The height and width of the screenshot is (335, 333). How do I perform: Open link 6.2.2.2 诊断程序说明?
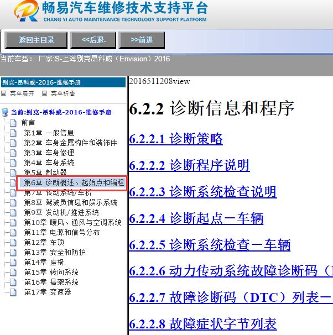[x=189, y=165]
